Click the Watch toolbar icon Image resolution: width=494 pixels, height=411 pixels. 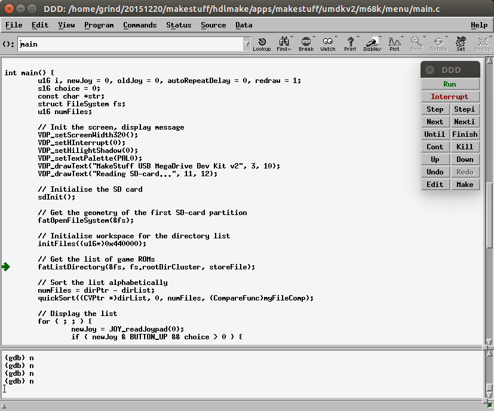(x=327, y=44)
